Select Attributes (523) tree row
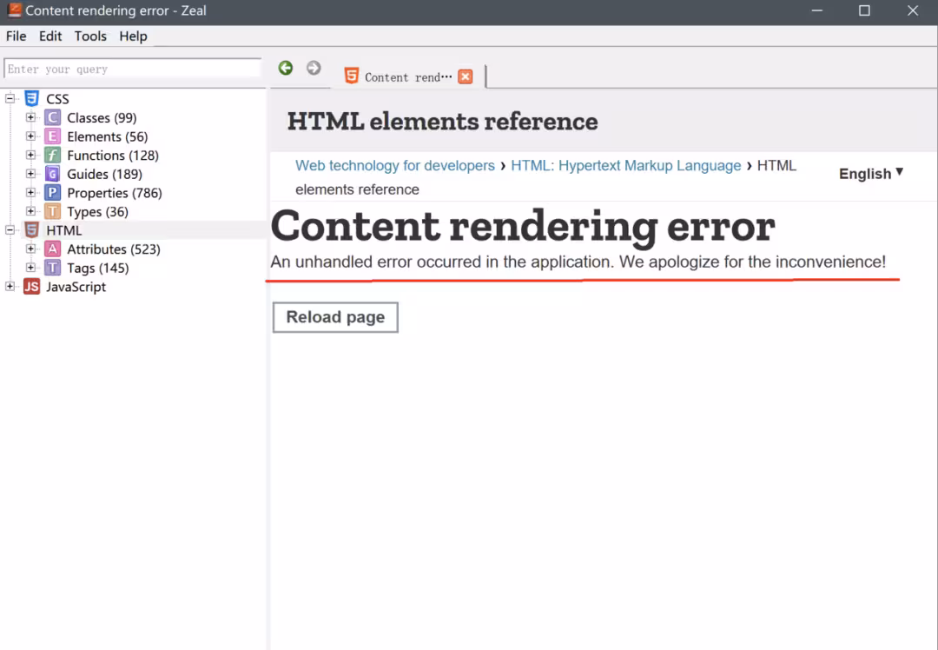Screen dimensions: 938x650 click(x=114, y=249)
